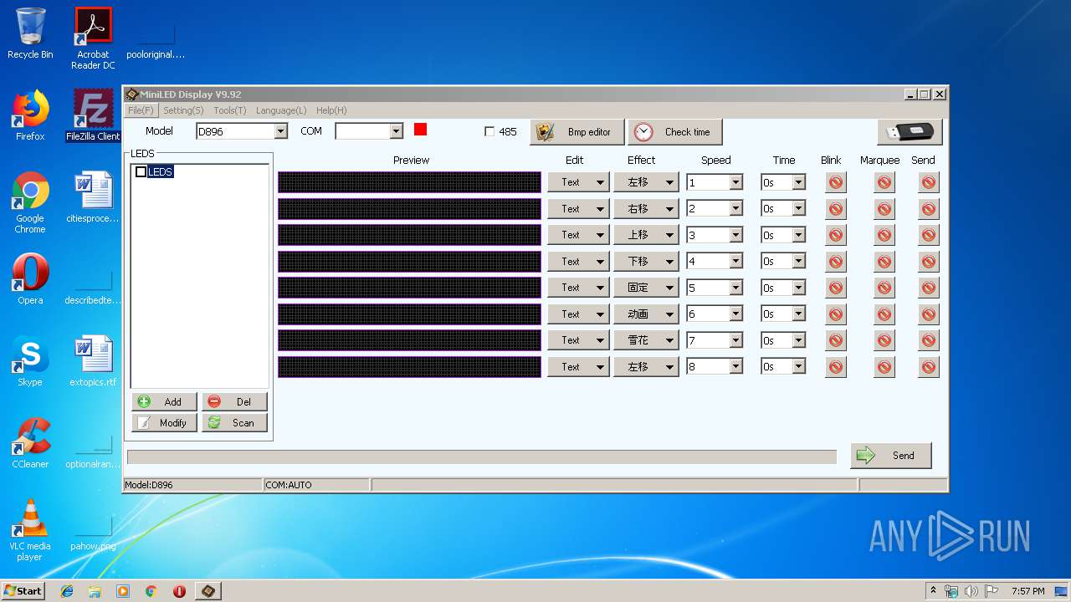This screenshot has width=1071, height=602.
Task: Toggle Marquee icon for speed 5 row
Action: [x=884, y=288]
